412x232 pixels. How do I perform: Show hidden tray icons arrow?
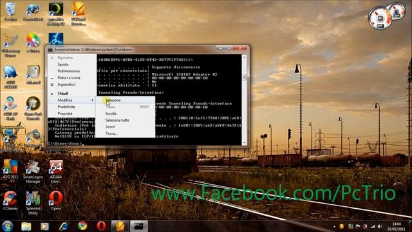tap(334, 226)
